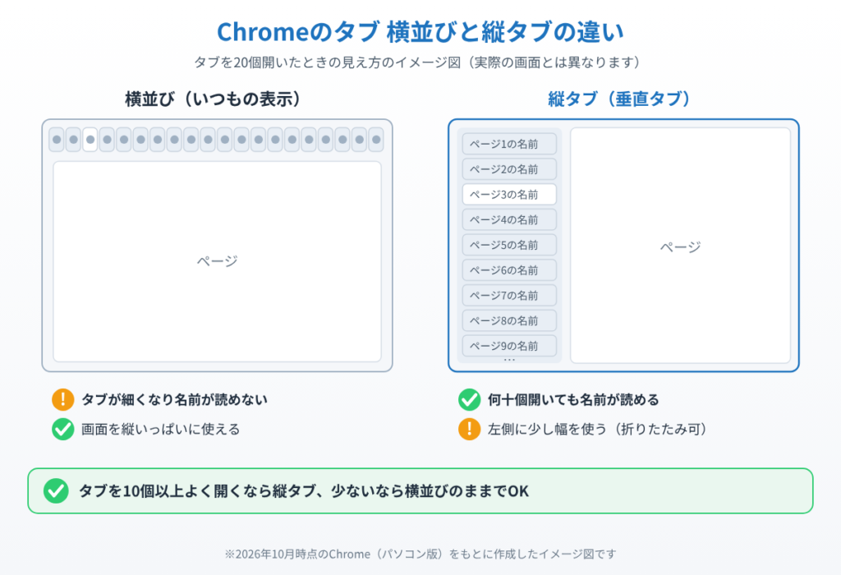Select the ページ1の名前 vertical tab

[x=509, y=144]
